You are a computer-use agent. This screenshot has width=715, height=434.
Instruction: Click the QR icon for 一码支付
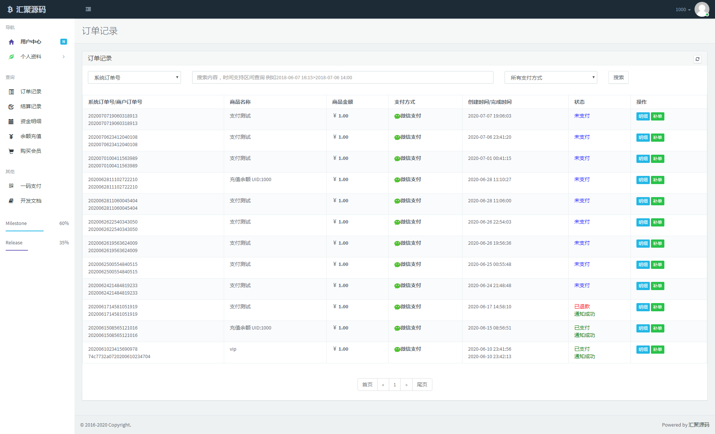point(11,186)
